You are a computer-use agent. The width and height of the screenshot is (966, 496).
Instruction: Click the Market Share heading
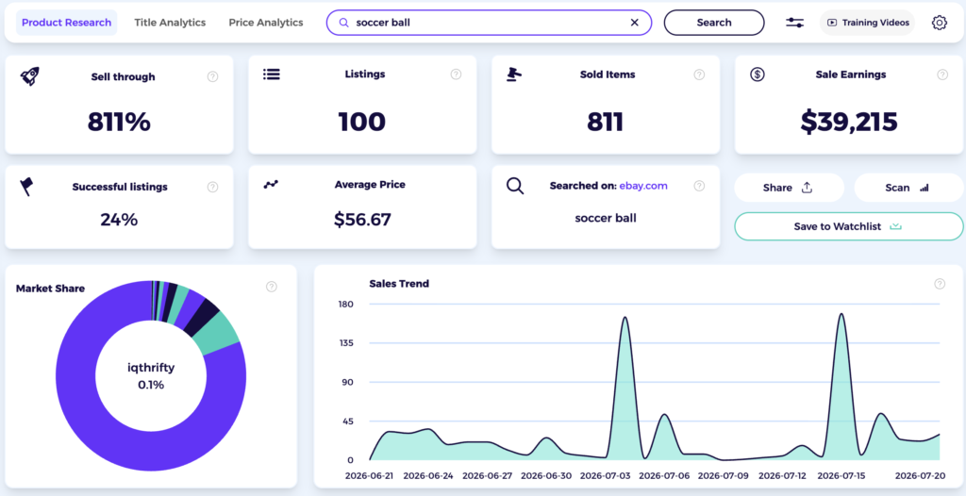51,289
